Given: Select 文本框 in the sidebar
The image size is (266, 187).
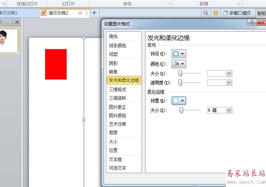Looking at the screenshot, I should pos(124,159).
